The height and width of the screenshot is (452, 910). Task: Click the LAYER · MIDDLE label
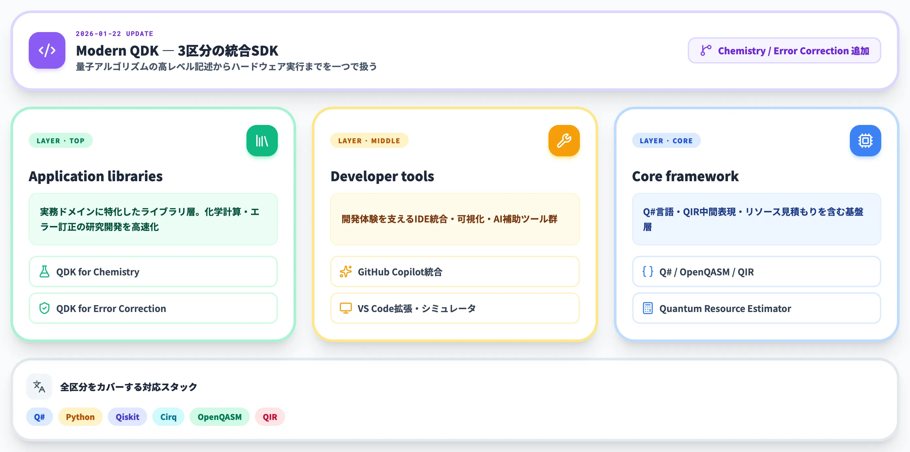[369, 141]
